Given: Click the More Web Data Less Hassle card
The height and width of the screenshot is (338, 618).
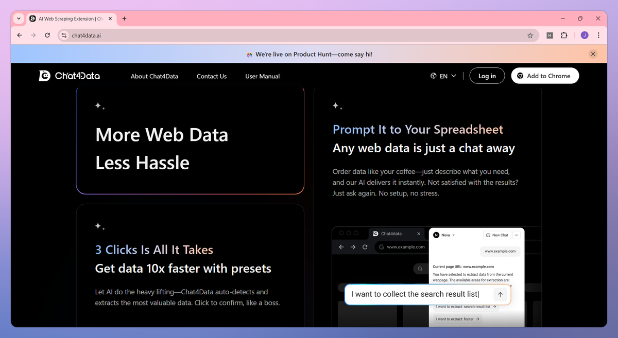Looking at the screenshot, I should 190,140.
